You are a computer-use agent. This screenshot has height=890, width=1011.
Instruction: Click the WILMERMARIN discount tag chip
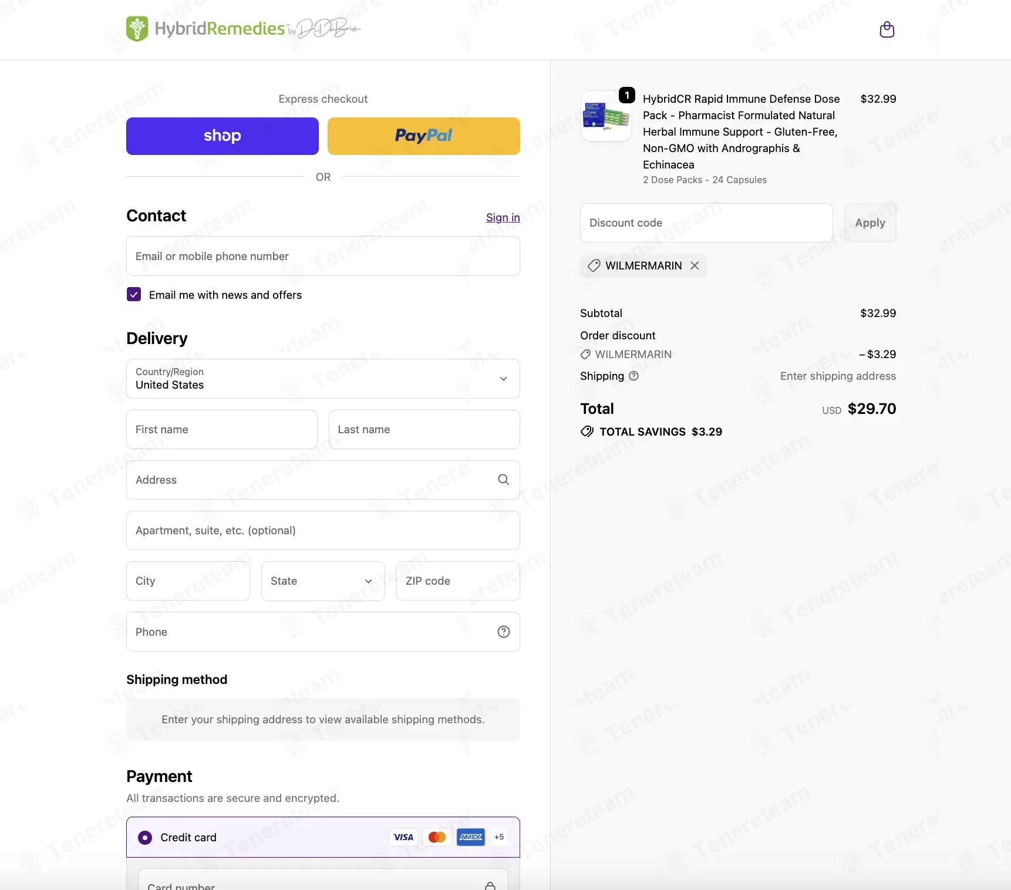(x=643, y=266)
